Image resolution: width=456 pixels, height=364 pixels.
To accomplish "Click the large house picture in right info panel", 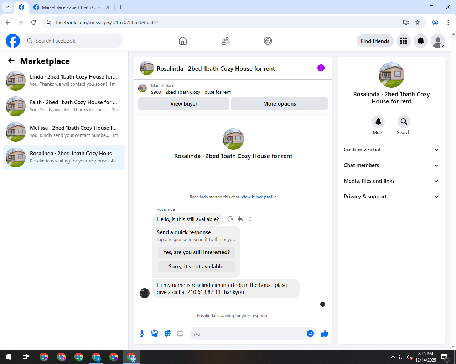I will [392, 75].
